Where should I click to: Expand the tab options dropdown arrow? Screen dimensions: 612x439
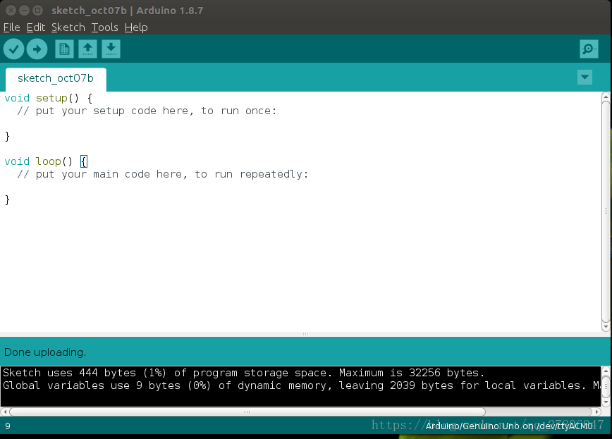pos(585,78)
